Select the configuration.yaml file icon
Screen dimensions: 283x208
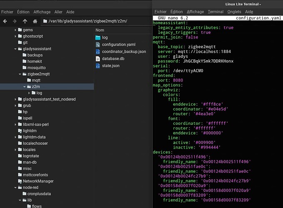(98, 45)
